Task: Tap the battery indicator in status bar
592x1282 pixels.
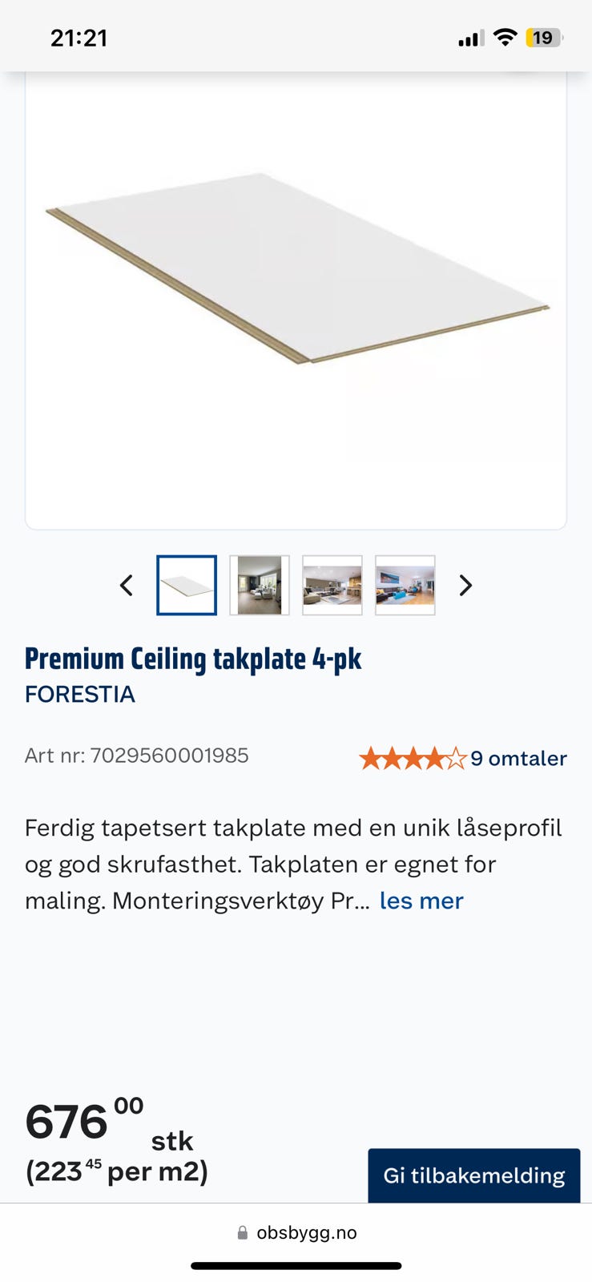Action: [x=545, y=38]
